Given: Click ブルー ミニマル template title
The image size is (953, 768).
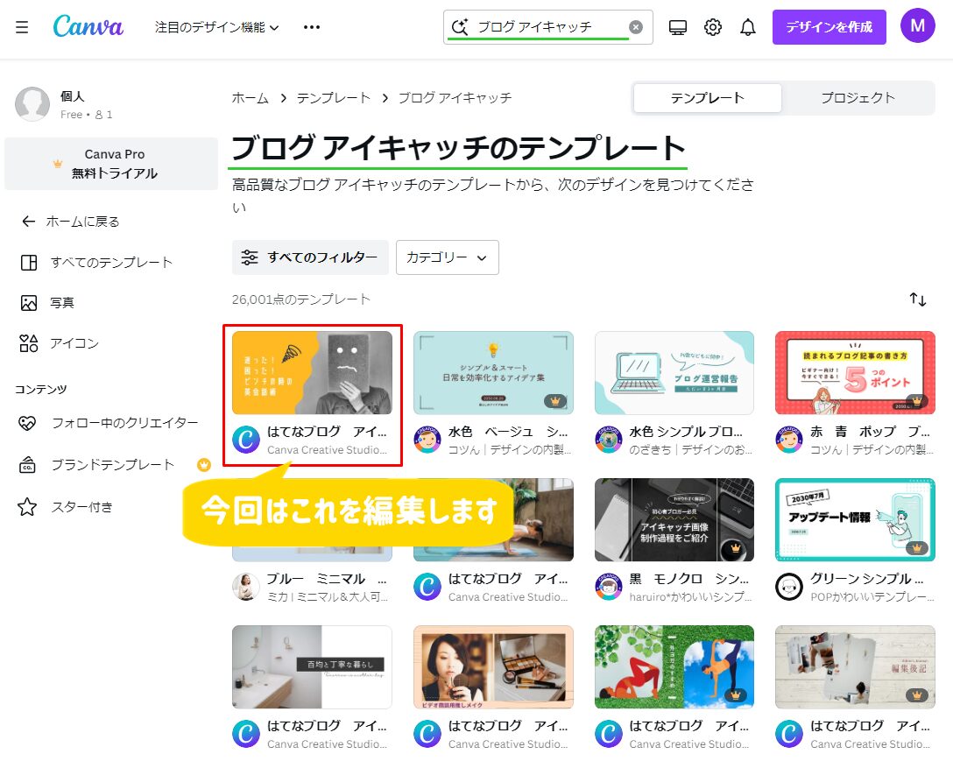Looking at the screenshot, I should pyautogui.click(x=327, y=579).
